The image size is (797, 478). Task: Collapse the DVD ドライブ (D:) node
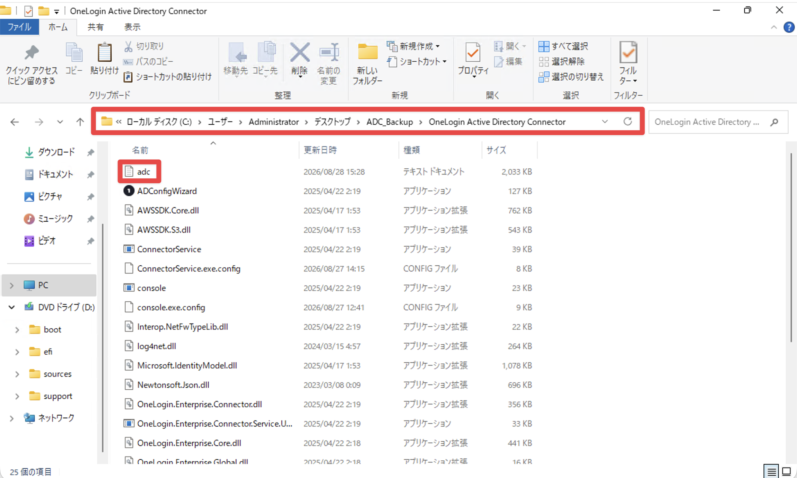point(11,307)
